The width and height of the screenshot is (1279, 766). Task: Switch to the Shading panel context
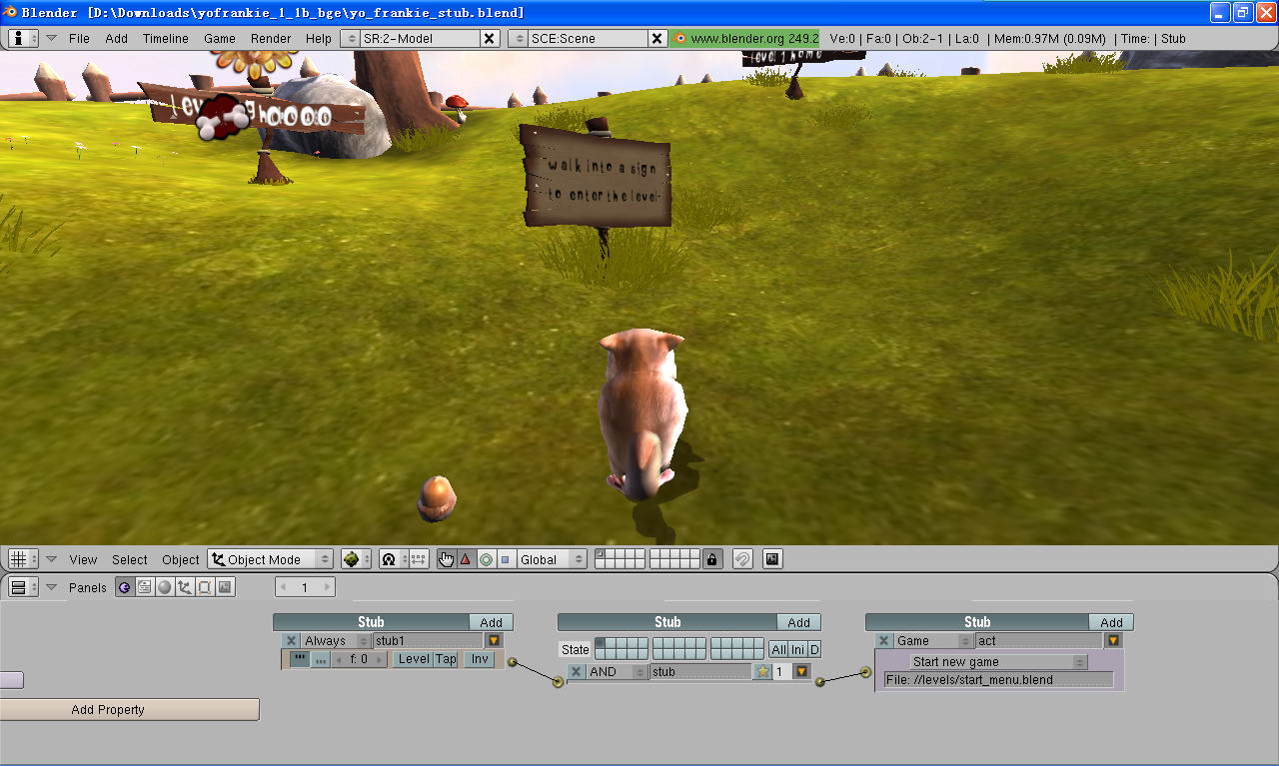click(165, 587)
